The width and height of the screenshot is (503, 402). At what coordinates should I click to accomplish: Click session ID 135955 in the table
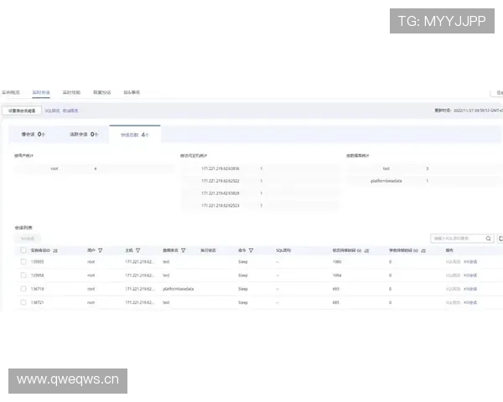tap(37, 262)
